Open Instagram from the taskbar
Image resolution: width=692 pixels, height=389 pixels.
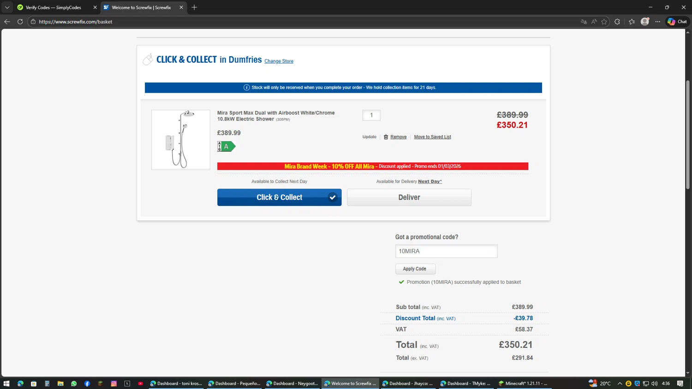point(114,383)
